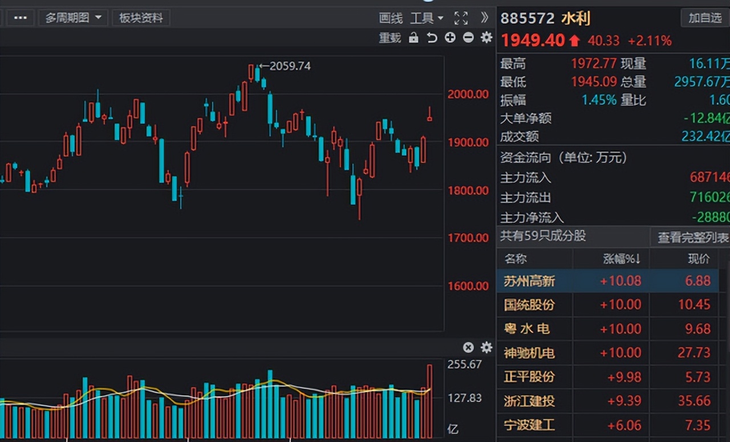The image size is (730, 442).
Task: Click the 加自选 button
Action: point(705,18)
